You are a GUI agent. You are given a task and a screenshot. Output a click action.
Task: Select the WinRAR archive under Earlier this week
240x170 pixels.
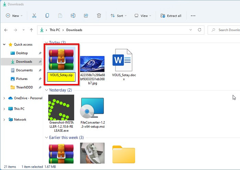(61, 154)
